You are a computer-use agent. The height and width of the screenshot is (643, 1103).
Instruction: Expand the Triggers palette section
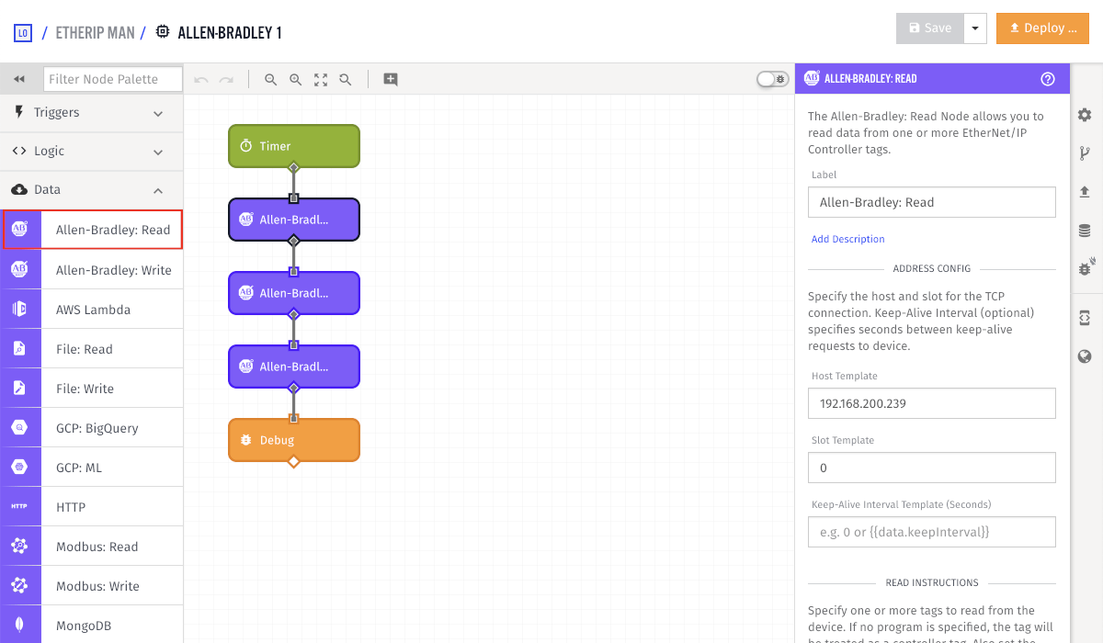[92, 113]
